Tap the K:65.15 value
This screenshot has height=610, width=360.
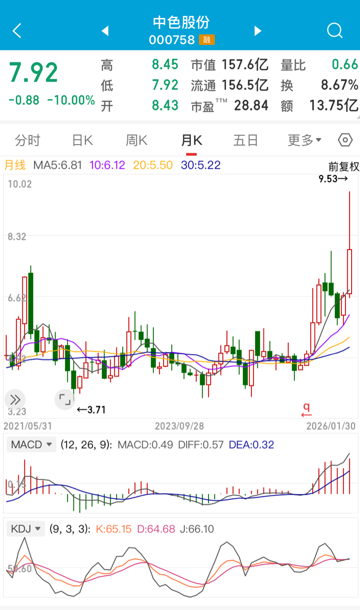114,529
